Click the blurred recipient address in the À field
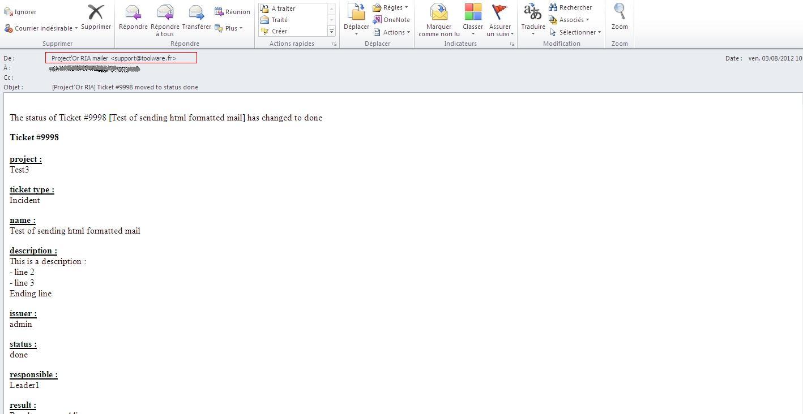 coord(94,68)
